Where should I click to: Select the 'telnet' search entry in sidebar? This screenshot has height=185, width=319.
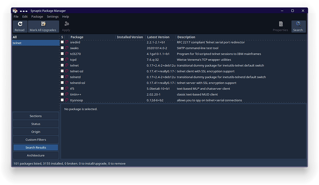36,43
